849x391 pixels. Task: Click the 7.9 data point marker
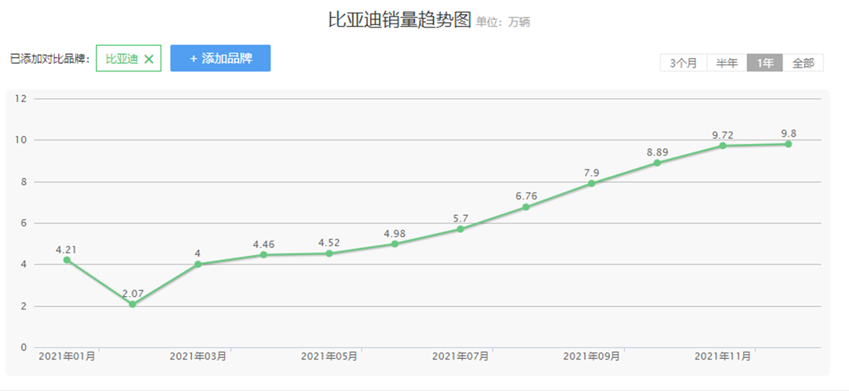coord(591,184)
